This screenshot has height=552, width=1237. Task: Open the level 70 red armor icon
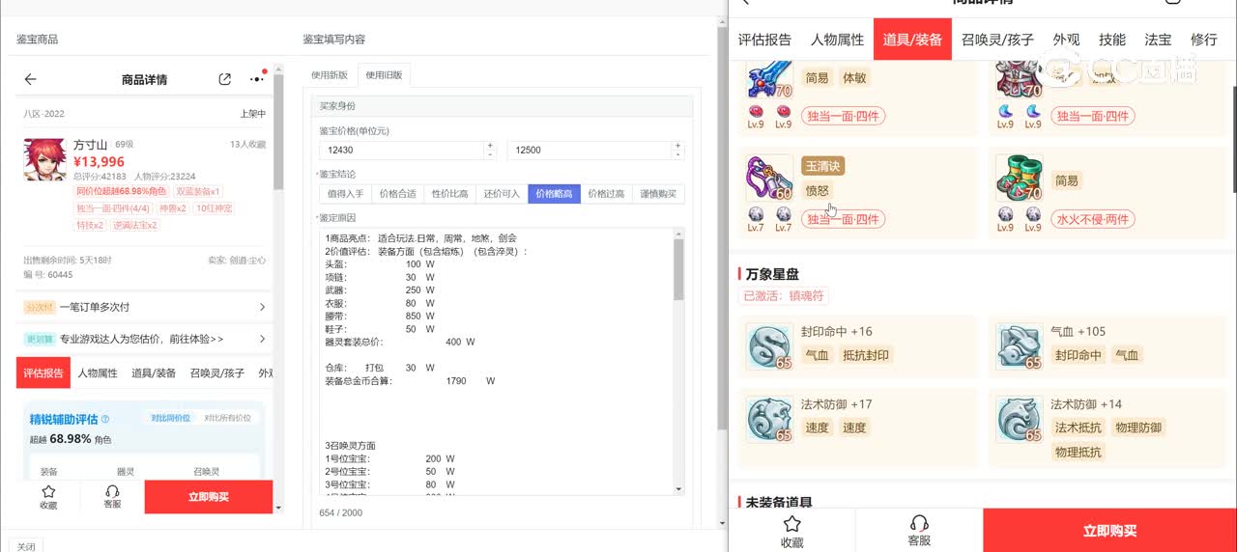(1020, 80)
